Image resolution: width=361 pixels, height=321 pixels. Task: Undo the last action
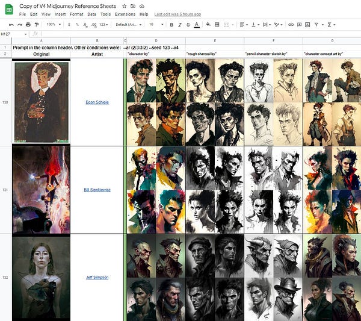tap(11, 25)
